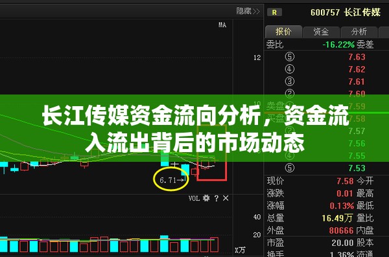Switch to the 分析 tab
Image resolution: width=389 pixels, height=257 pixels.
(x=359, y=32)
